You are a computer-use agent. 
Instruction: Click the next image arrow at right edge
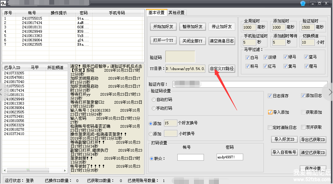[x=330, y=92]
